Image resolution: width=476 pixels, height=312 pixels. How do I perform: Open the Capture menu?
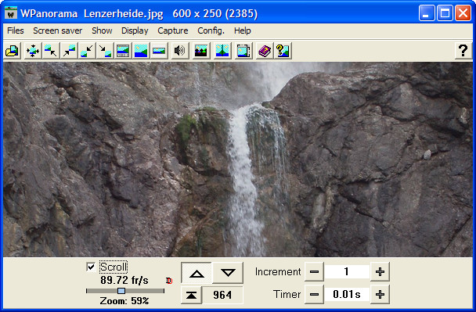pos(173,30)
